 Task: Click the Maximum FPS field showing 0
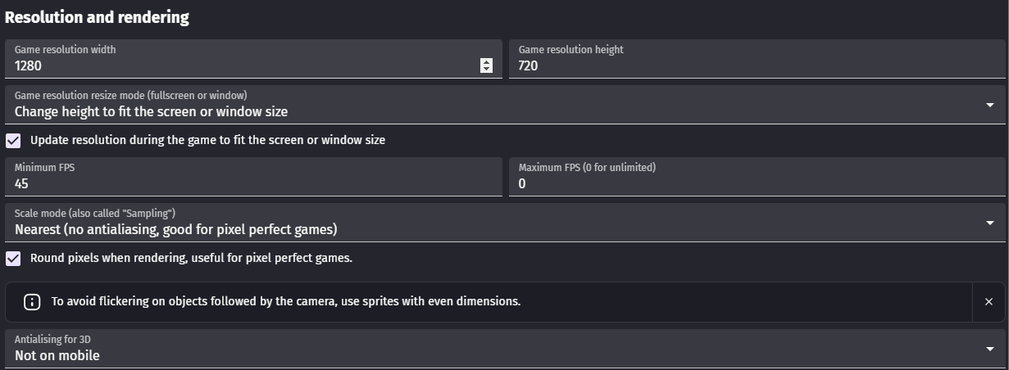[757, 177]
